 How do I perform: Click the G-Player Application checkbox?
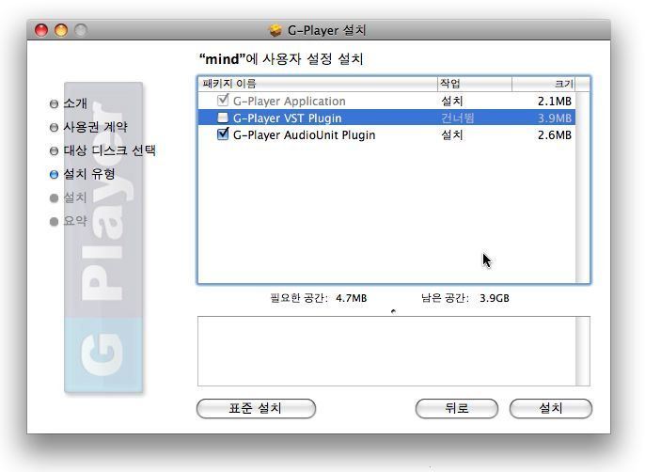(x=223, y=100)
